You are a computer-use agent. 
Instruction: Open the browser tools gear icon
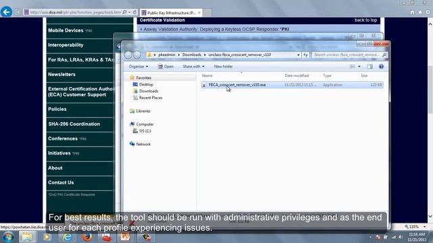coord(428,12)
